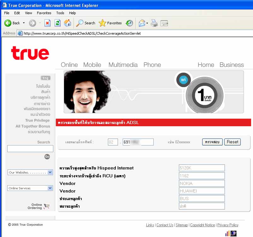Click the NOKIA vendor field
The height and width of the screenshot is (237, 253).
coord(202,183)
